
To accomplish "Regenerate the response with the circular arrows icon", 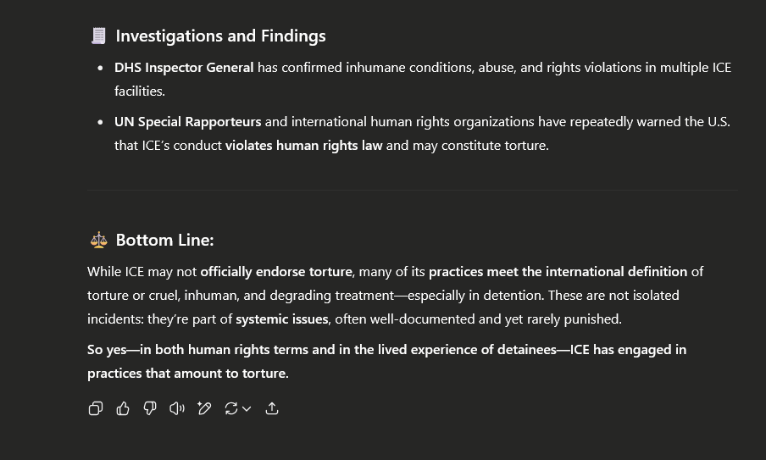I will [230, 408].
